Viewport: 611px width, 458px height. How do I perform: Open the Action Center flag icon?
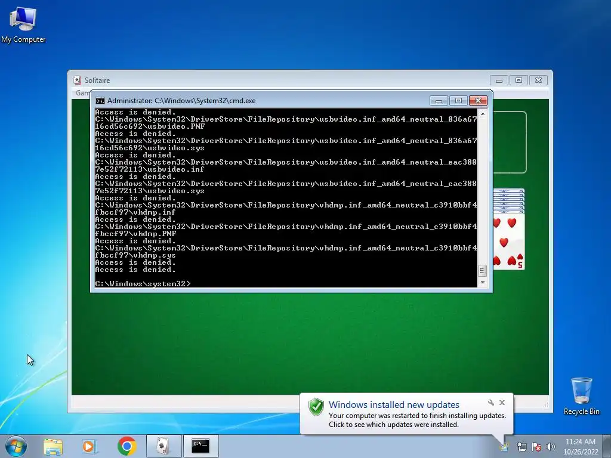pyautogui.click(x=536, y=447)
